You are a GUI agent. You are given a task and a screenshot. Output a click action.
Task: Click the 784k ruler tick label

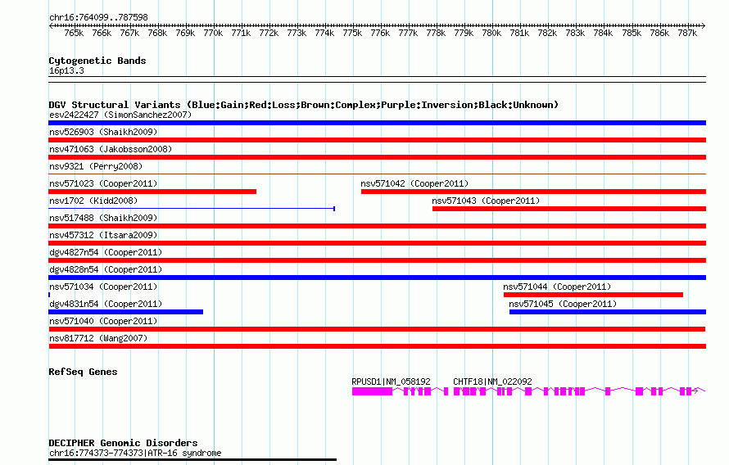coord(603,33)
